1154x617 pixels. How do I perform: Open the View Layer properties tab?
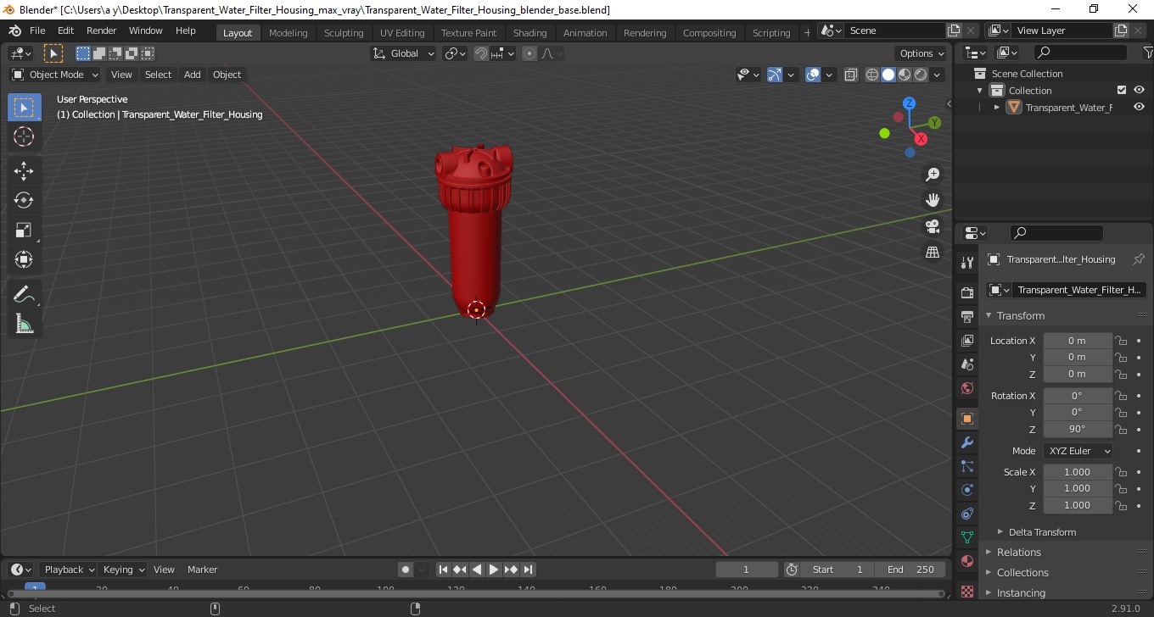click(966, 340)
